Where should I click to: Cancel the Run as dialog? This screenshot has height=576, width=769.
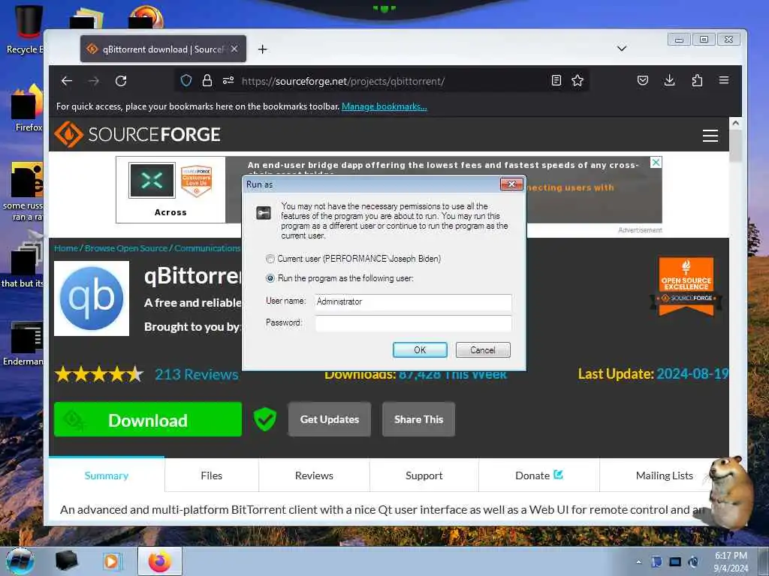(x=483, y=349)
